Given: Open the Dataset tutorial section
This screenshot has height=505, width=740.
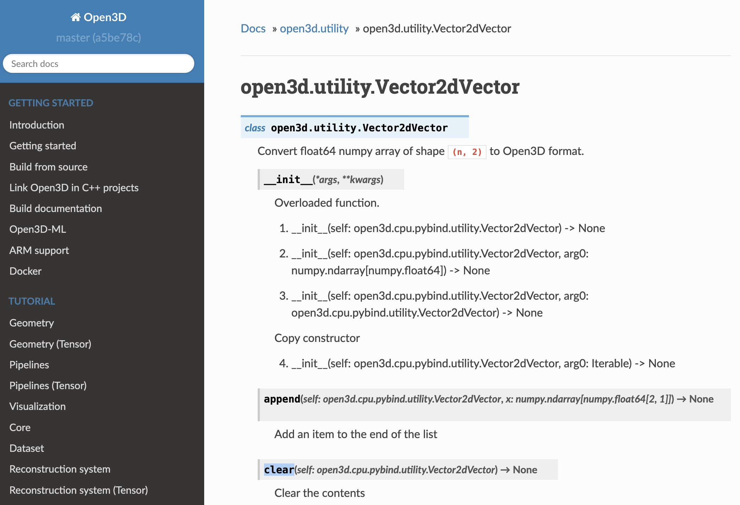Looking at the screenshot, I should click(26, 448).
